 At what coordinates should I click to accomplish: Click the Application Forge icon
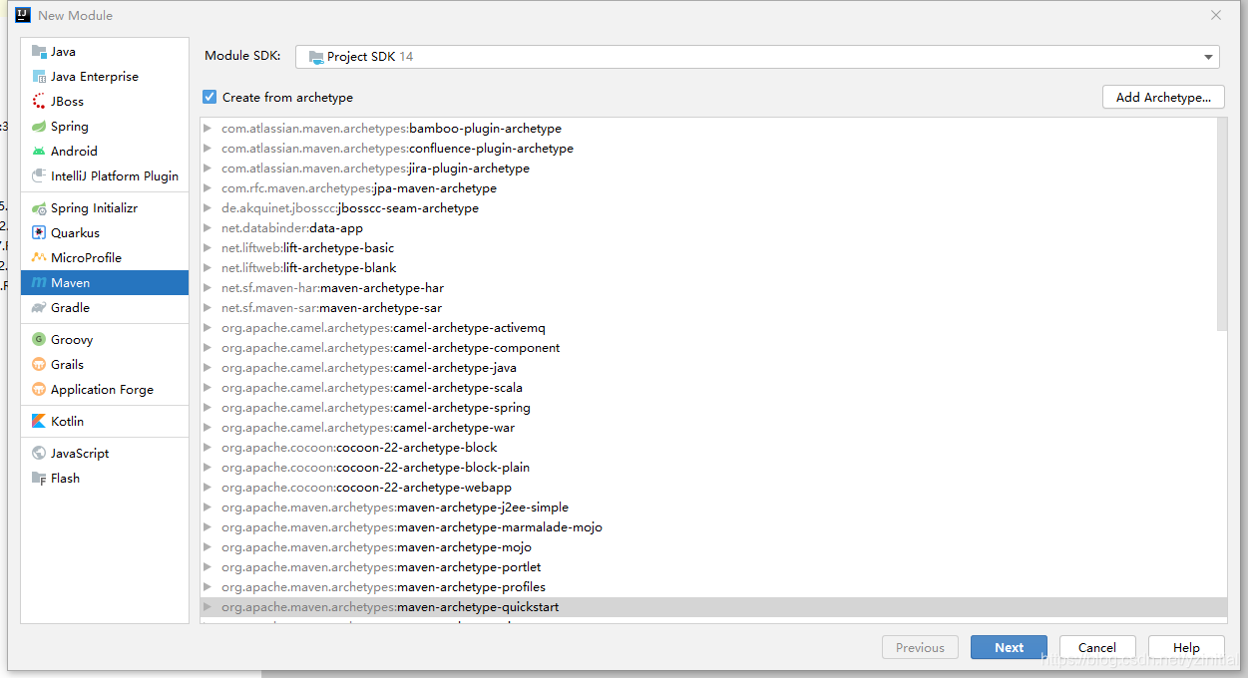coord(39,390)
